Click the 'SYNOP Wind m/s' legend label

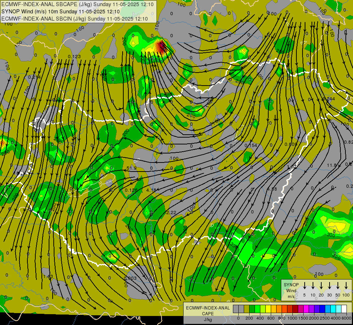[291, 290]
